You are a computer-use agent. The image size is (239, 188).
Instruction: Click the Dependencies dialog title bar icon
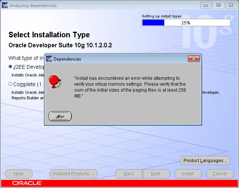[x=49, y=59]
